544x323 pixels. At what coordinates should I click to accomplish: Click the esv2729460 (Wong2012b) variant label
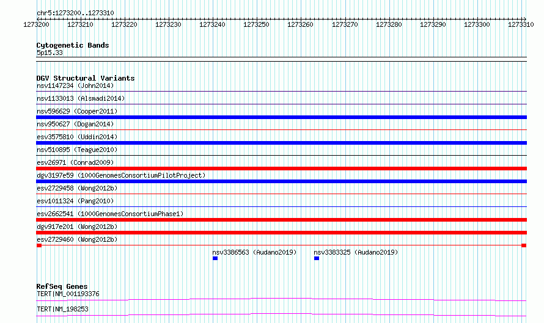(77, 239)
